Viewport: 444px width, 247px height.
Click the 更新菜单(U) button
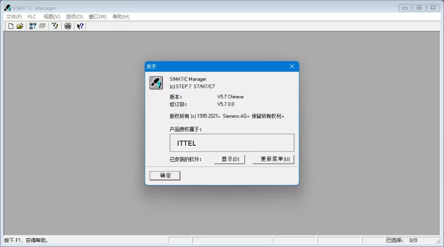point(273,159)
